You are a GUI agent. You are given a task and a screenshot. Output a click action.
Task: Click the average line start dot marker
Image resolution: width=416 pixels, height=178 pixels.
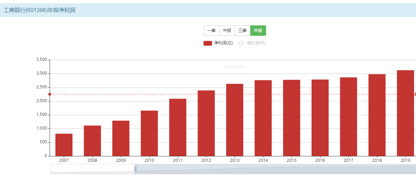point(50,94)
